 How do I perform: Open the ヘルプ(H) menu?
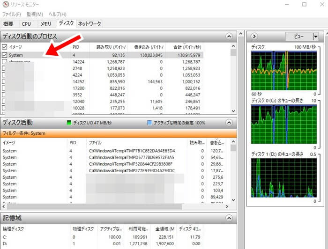[58, 15]
